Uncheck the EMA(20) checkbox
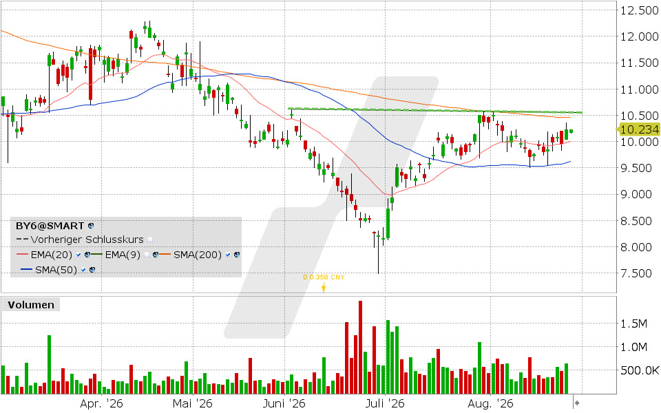 pos(78,255)
